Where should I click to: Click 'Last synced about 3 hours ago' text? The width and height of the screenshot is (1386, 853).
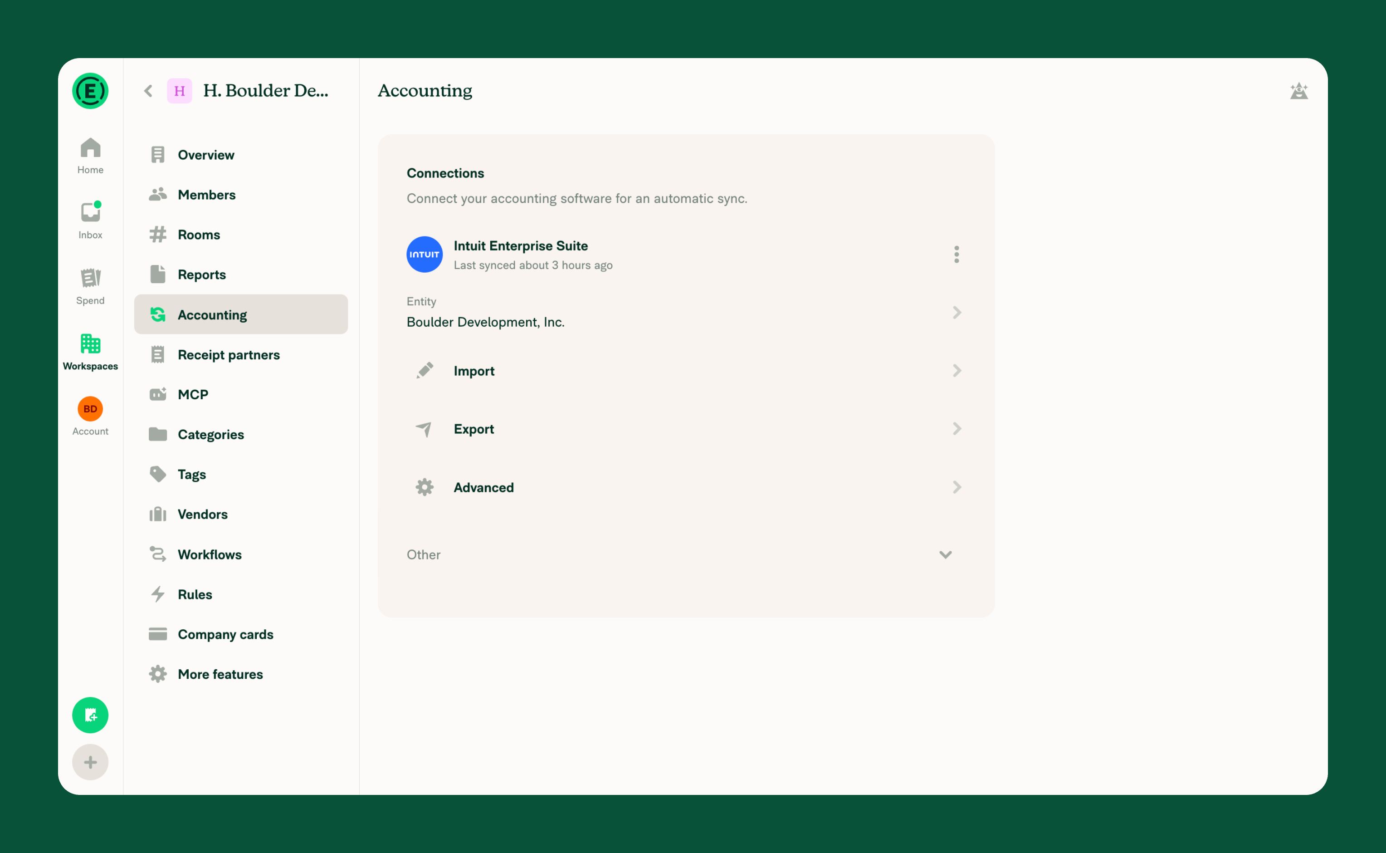pyautogui.click(x=533, y=265)
